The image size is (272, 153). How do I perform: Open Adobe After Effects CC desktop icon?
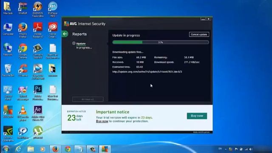pos(38,113)
